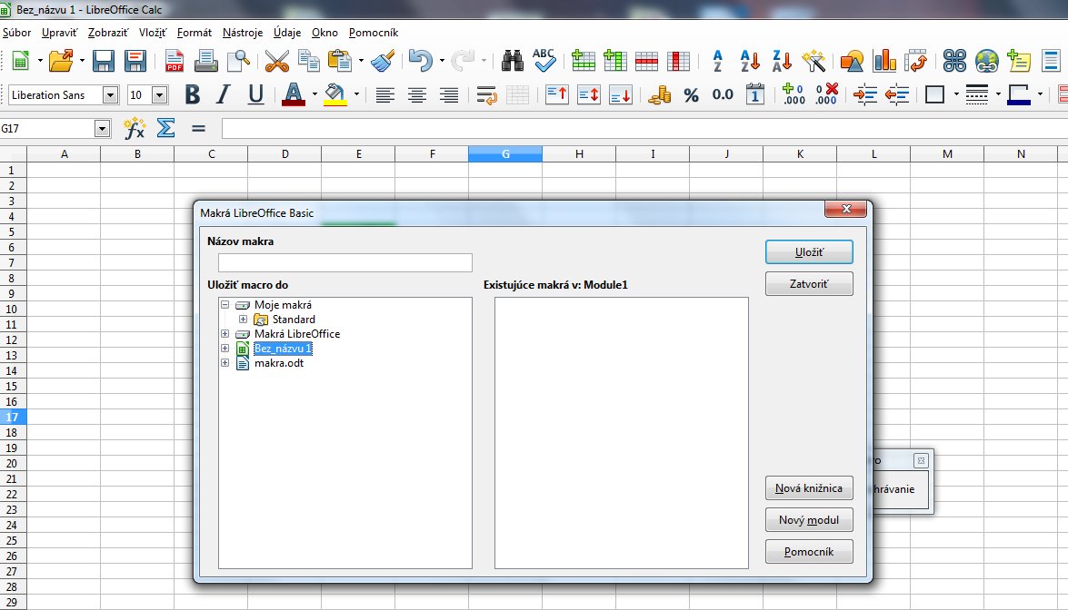Copy the selection using the toolbar
The image size is (1068, 610).
click(x=309, y=61)
